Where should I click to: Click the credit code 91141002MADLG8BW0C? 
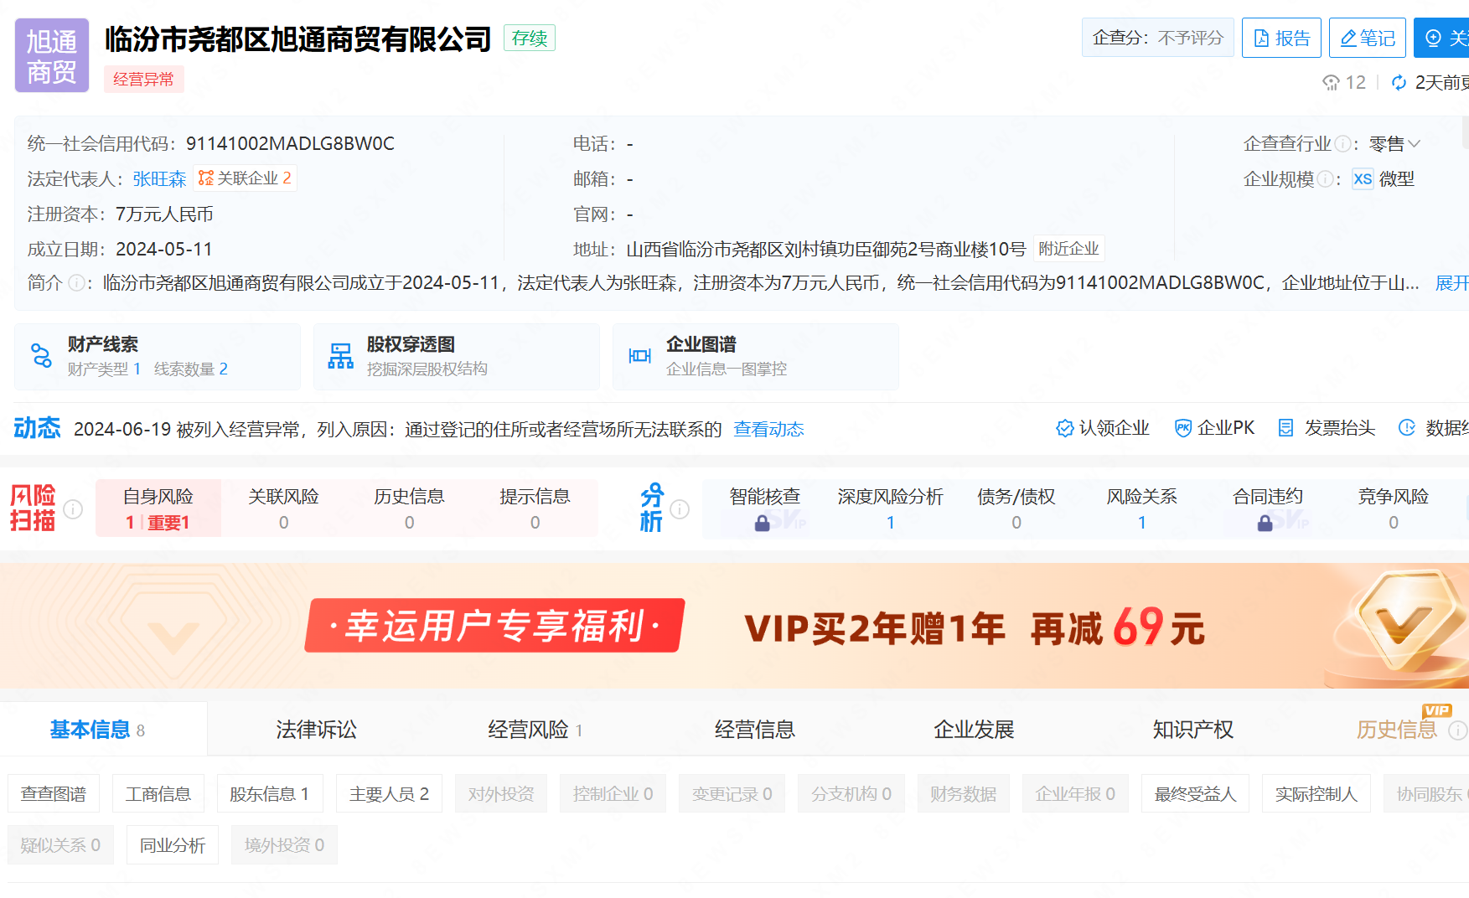pyautogui.click(x=290, y=144)
